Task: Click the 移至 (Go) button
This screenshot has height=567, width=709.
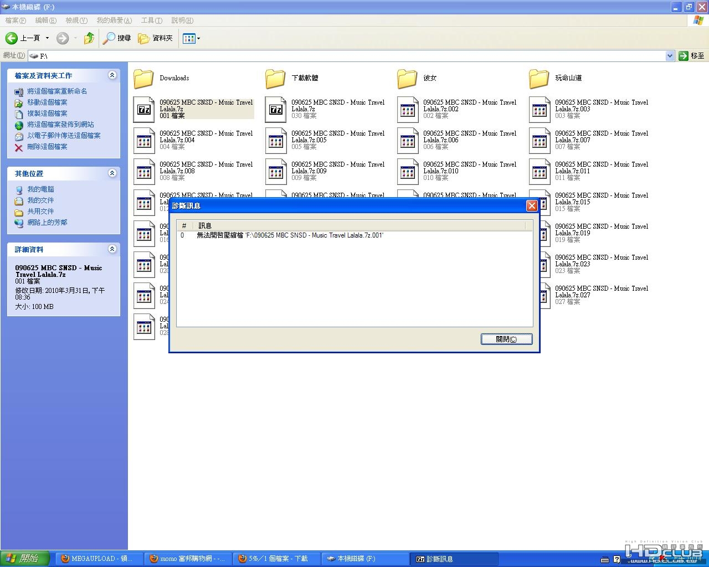Action: pos(691,56)
